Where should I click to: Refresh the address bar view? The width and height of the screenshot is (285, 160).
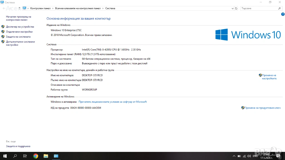point(236,8)
